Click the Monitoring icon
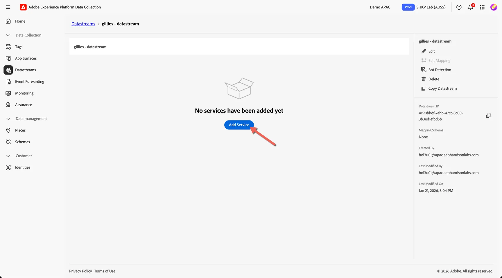The width and height of the screenshot is (502, 278). [8, 93]
